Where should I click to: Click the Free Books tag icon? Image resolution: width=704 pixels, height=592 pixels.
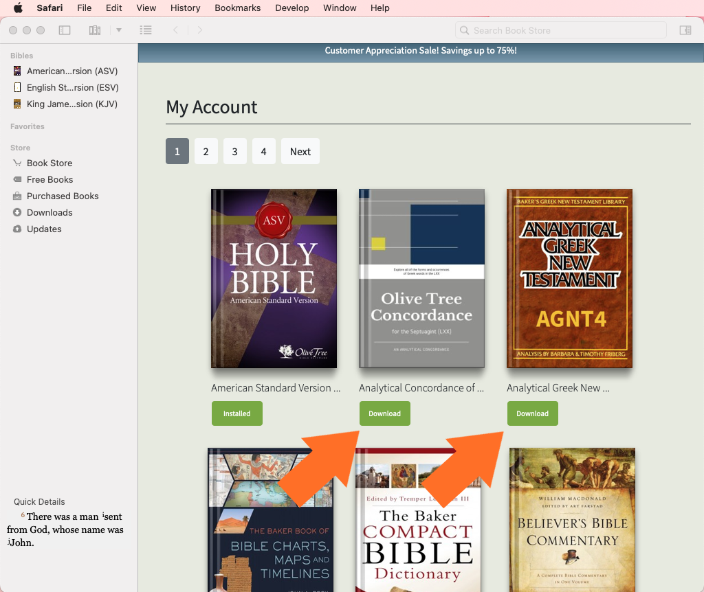[x=17, y=179]
